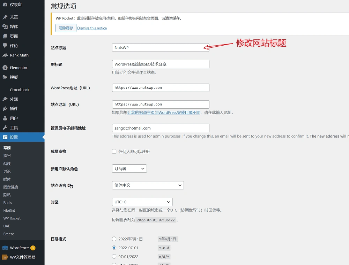
Task: Open the UTC+0 timezone dropdown
Action: (x=142, y=202)
